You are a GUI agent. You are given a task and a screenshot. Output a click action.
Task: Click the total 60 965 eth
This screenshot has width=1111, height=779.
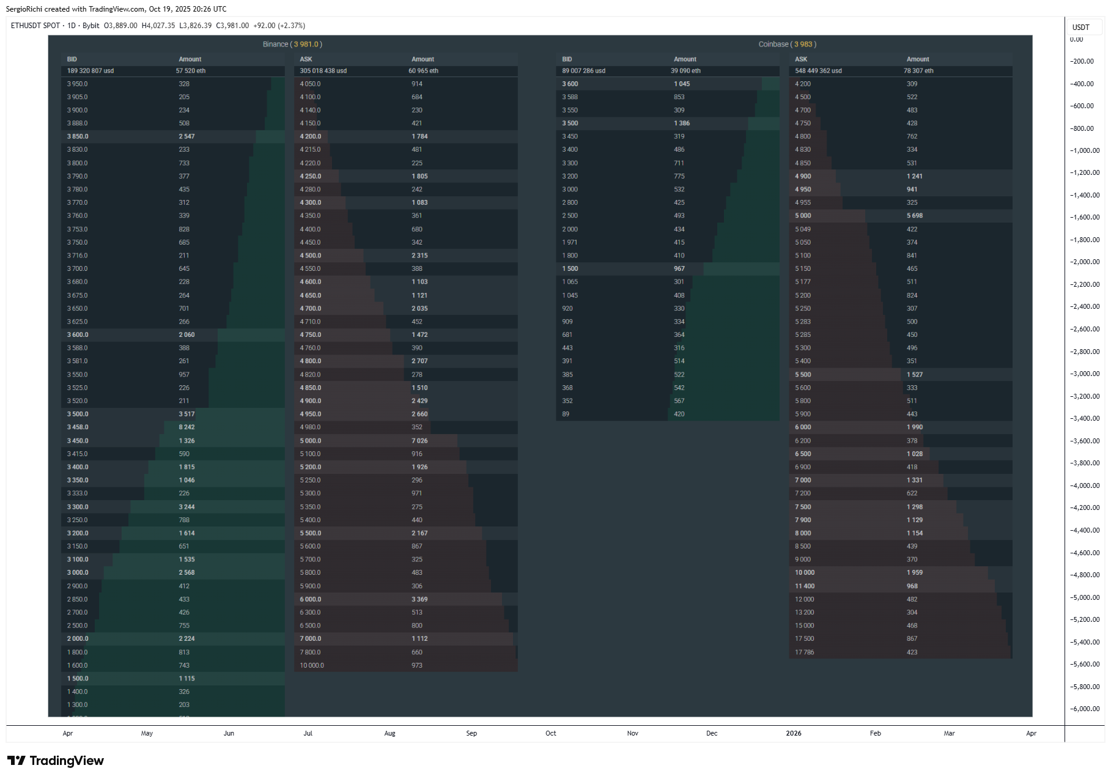point(424,71)
